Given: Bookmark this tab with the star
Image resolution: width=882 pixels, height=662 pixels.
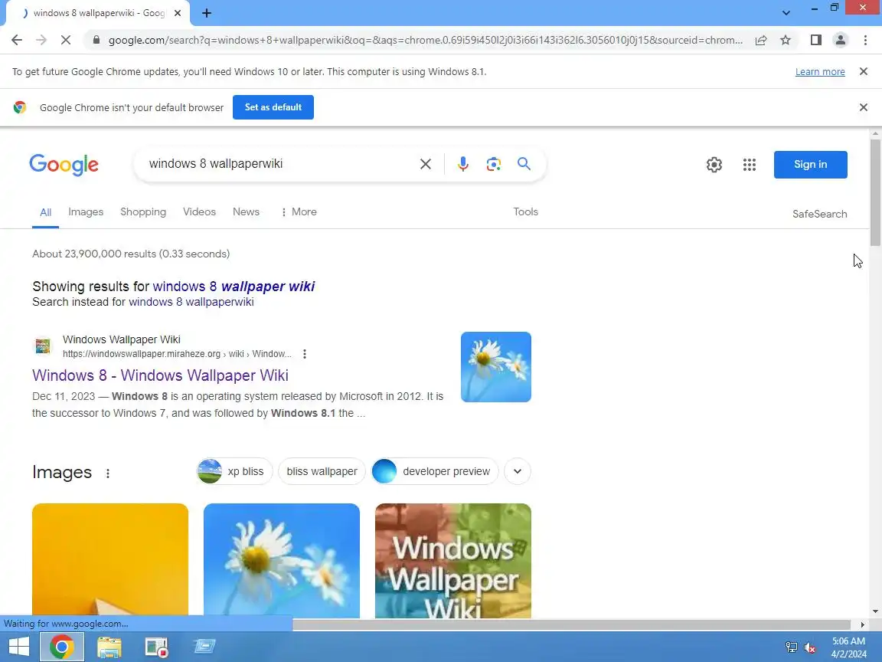Looking at the screenshot, I should tap(786, 40).
